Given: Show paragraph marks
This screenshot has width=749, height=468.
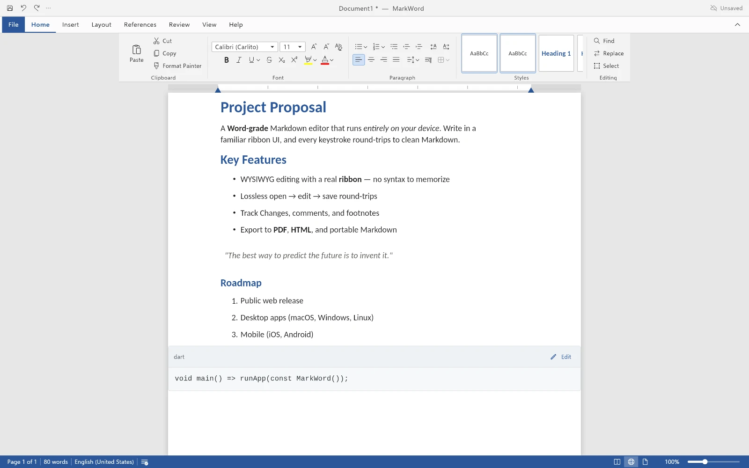Looking at the screenshot, I should [x=428, y=60].
